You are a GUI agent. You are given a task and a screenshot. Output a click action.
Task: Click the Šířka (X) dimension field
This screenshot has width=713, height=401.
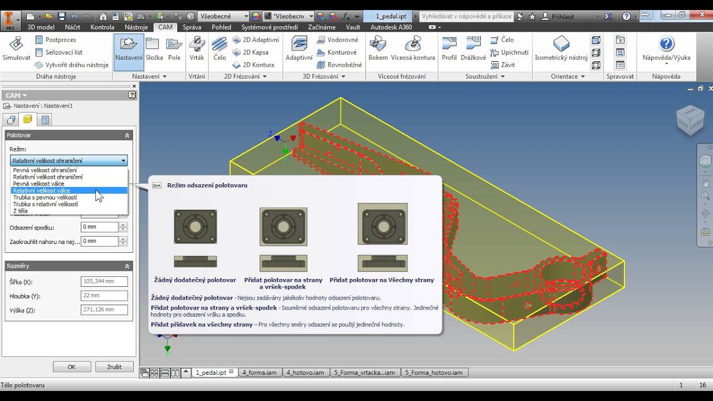tap(104, 282)
